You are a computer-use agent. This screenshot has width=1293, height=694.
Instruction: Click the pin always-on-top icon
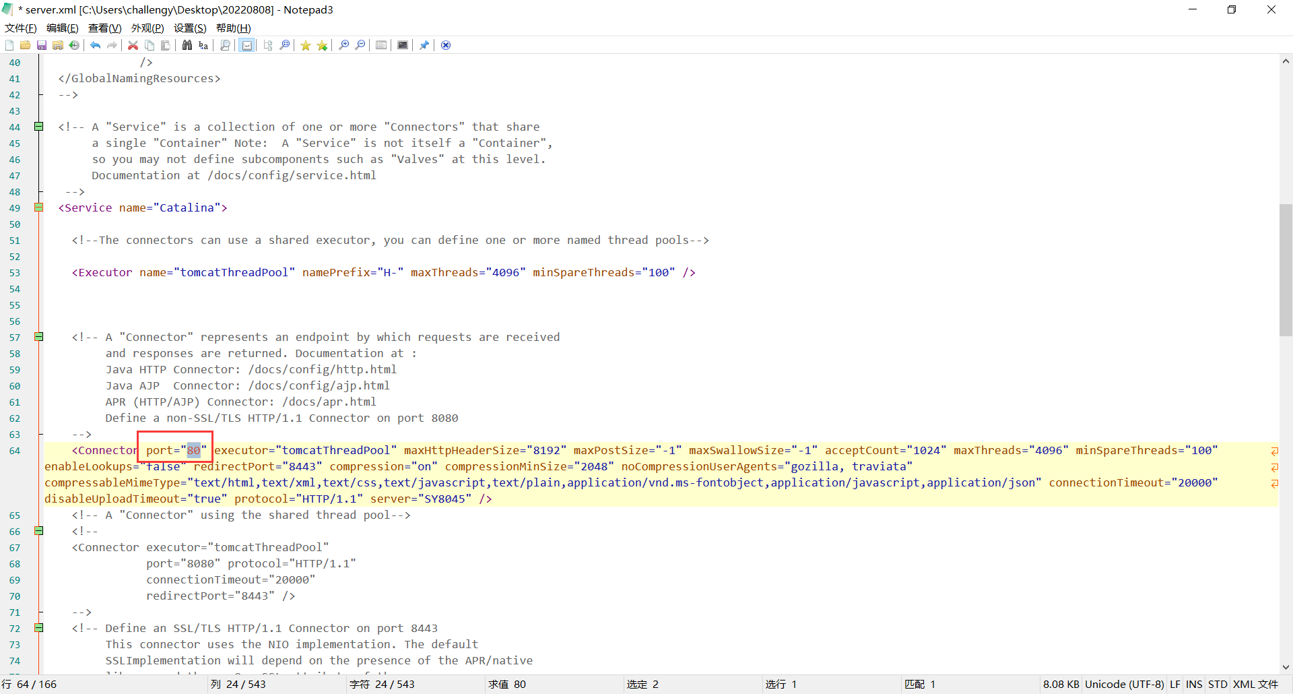tap(424, 45)
